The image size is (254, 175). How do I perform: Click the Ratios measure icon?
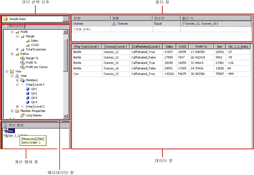(17, 54)
